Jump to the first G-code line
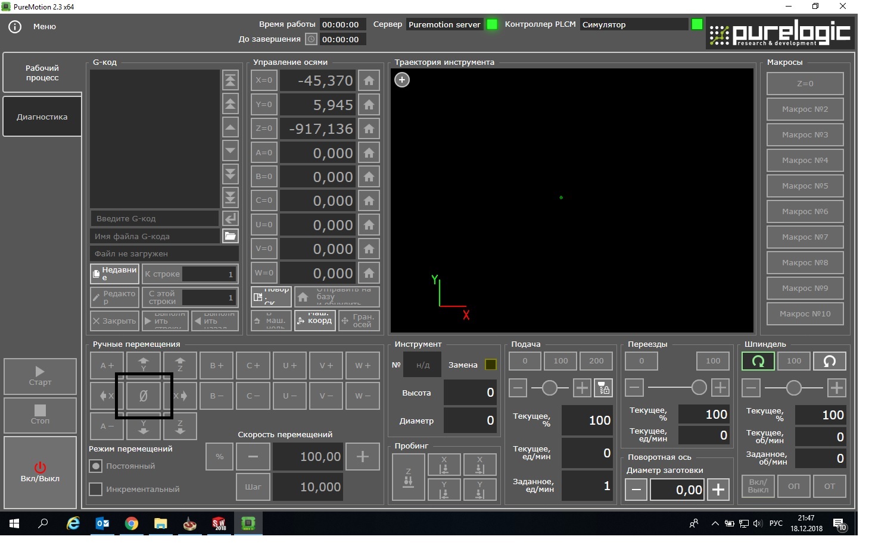 tap(231, 80)
